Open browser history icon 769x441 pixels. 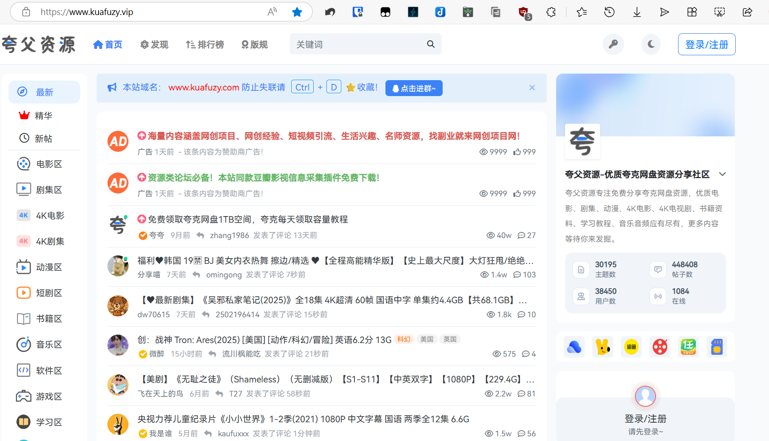coord(609,12)
